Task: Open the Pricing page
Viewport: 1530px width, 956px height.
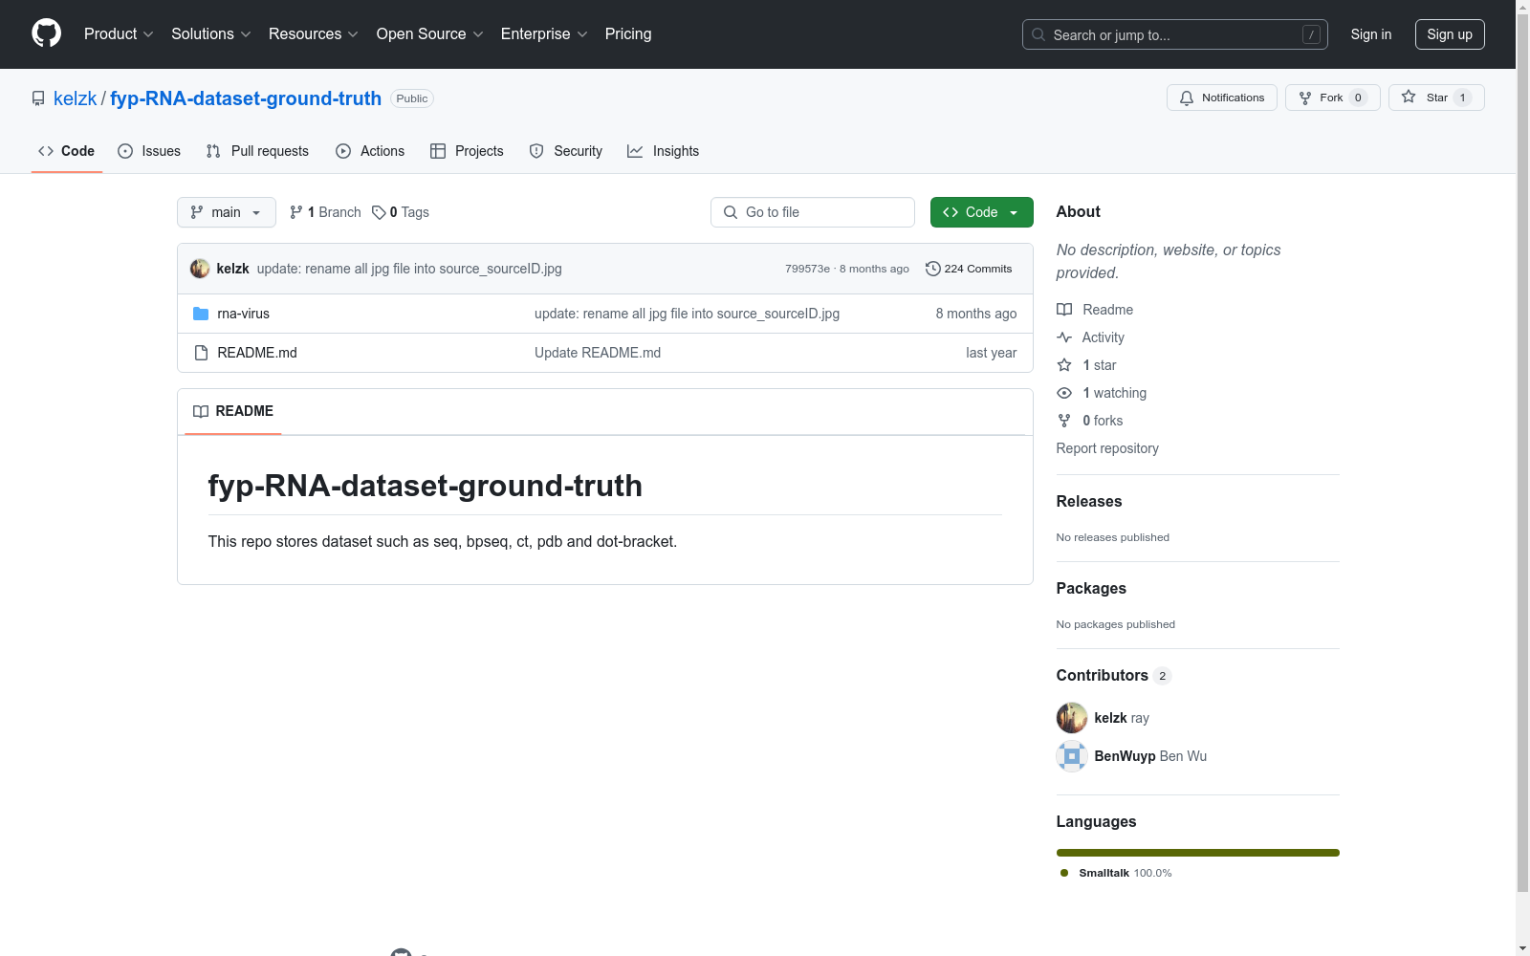Action: pos(628,33)
